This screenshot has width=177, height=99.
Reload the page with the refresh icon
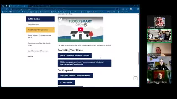point(7,9)
